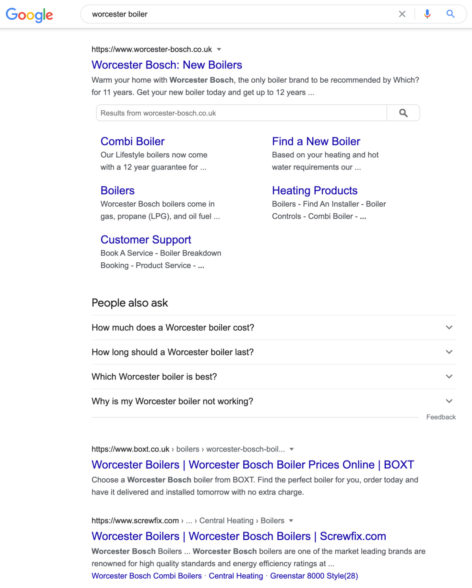Expand "Why is my Worcester boiler not working?"
The image size is (472, 588).
pyautogui.click(x=449, y=401)
